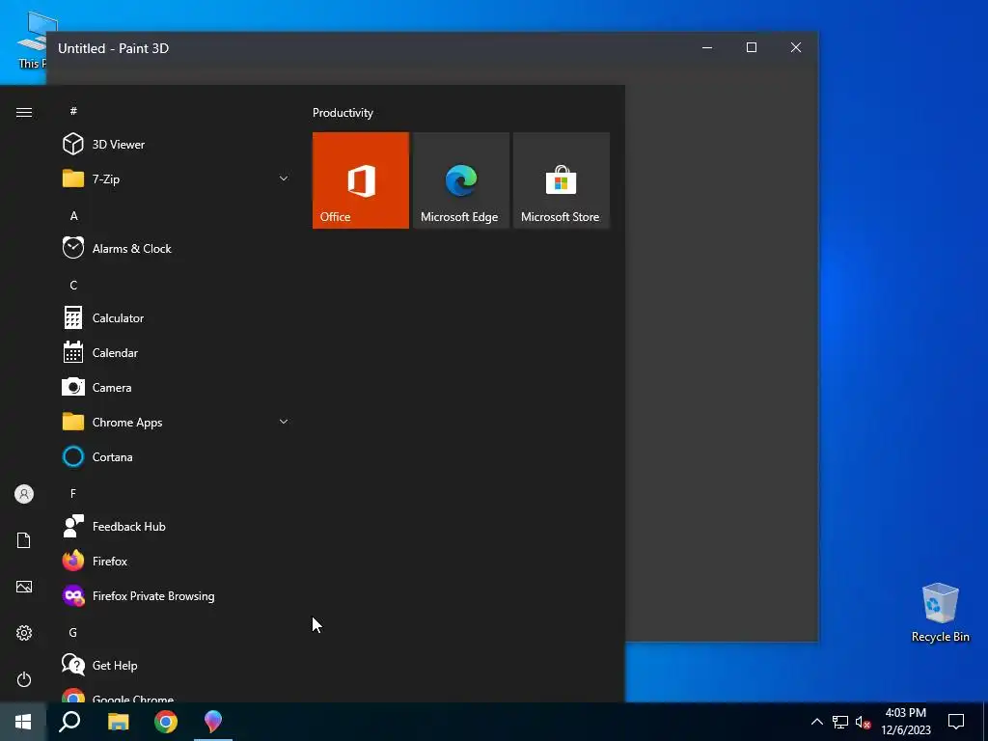Open the Microsoft Store tile

[562, 180]
